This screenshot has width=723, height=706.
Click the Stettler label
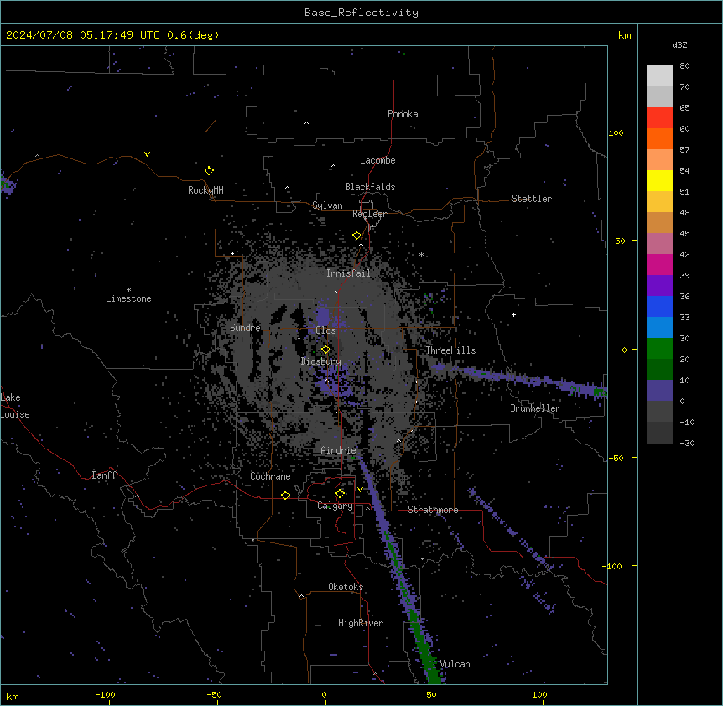tap(532, 199)
